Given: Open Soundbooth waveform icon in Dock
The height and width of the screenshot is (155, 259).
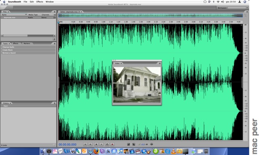Looking at the screenshot, I should point(185,151).
